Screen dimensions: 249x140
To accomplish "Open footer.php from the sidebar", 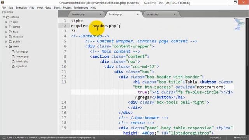I will [22, 51].
